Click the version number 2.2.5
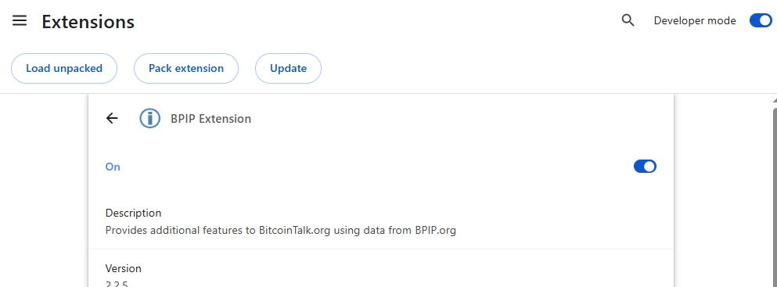Screen dimensions: 777x287 [x=117, y=284]
